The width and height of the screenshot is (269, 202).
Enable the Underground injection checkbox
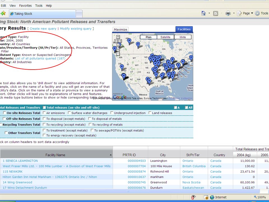click(x=112, y=113)
